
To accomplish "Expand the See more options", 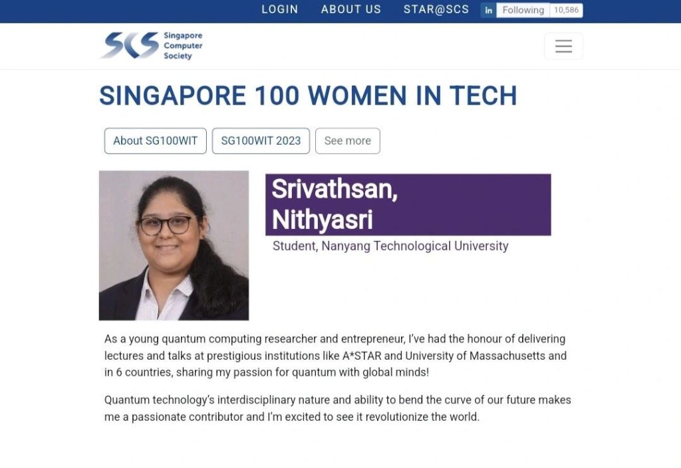I will pyautogui.click(x=347, y=141).
